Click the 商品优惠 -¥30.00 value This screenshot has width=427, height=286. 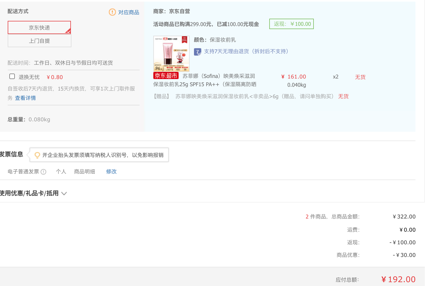(x=404, y=255)
